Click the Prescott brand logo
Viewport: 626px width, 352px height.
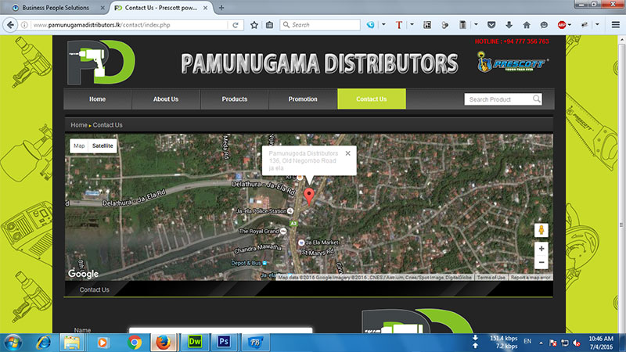513,63
